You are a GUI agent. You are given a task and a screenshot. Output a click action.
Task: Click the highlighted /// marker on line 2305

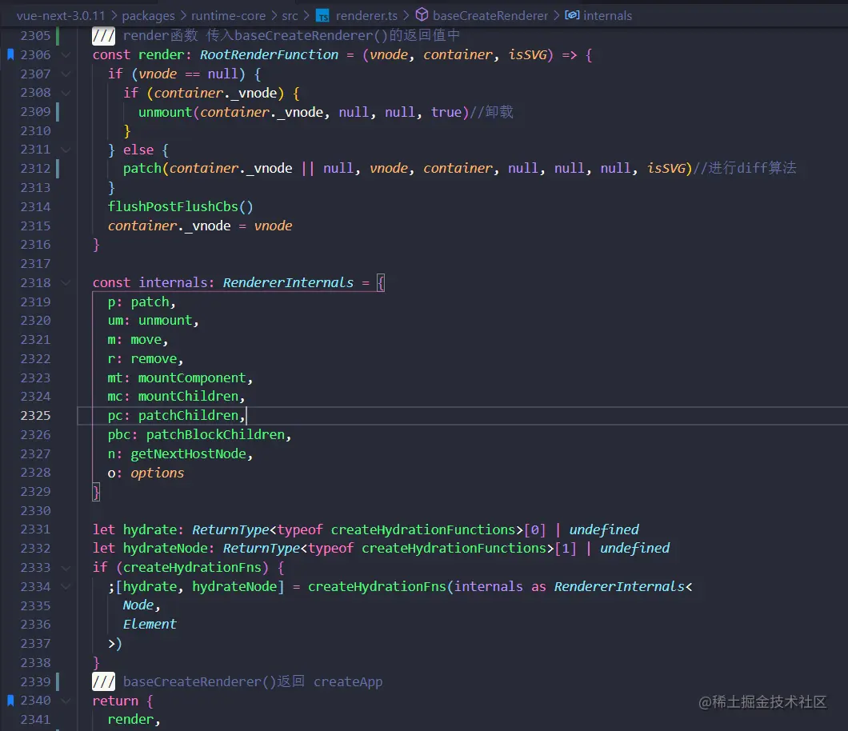click(x=103, y=36)
